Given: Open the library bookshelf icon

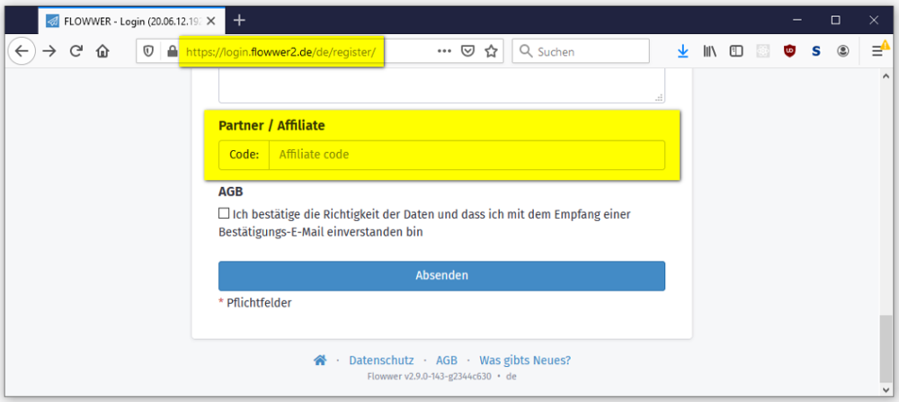Looking at the screenshot, I should coord(709,51).
